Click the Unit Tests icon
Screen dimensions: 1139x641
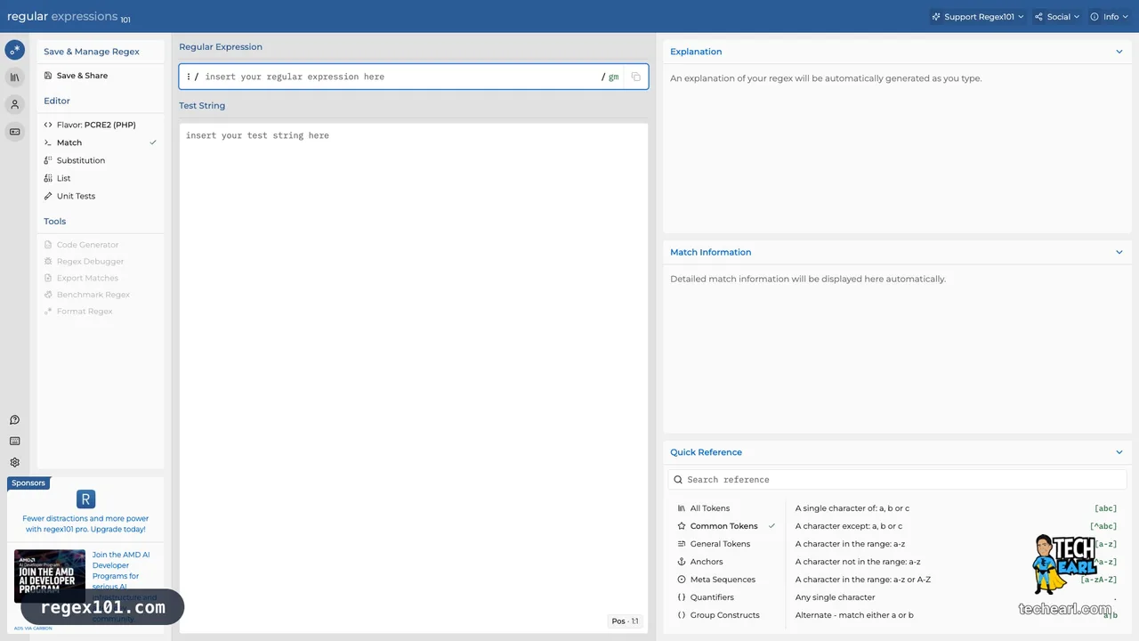[48, 196]
